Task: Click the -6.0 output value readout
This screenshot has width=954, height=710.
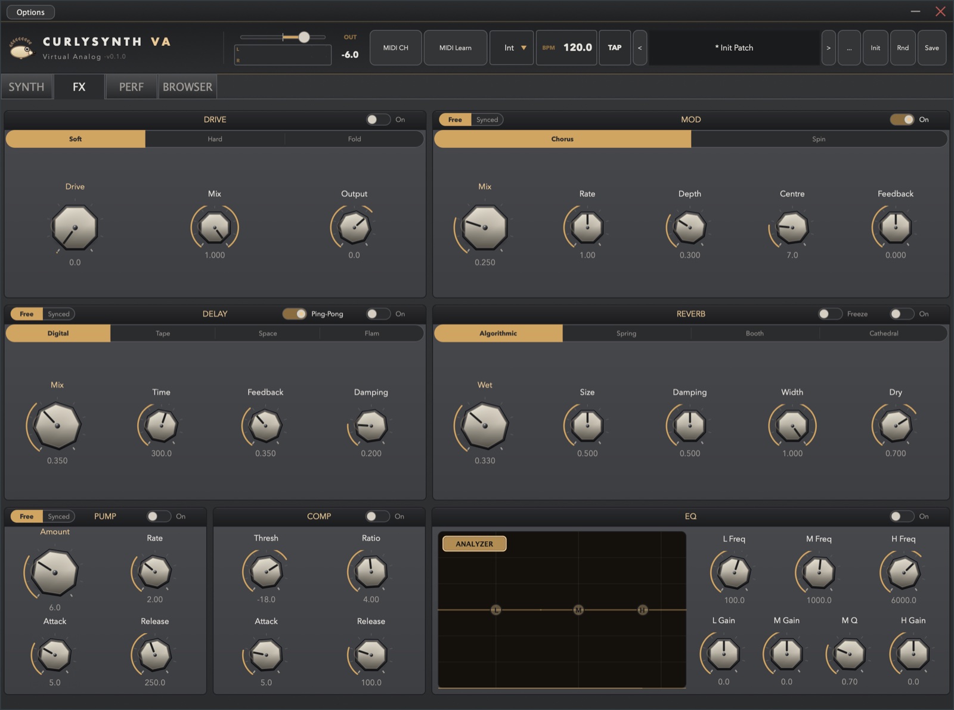Action: (x=350, y=55)
